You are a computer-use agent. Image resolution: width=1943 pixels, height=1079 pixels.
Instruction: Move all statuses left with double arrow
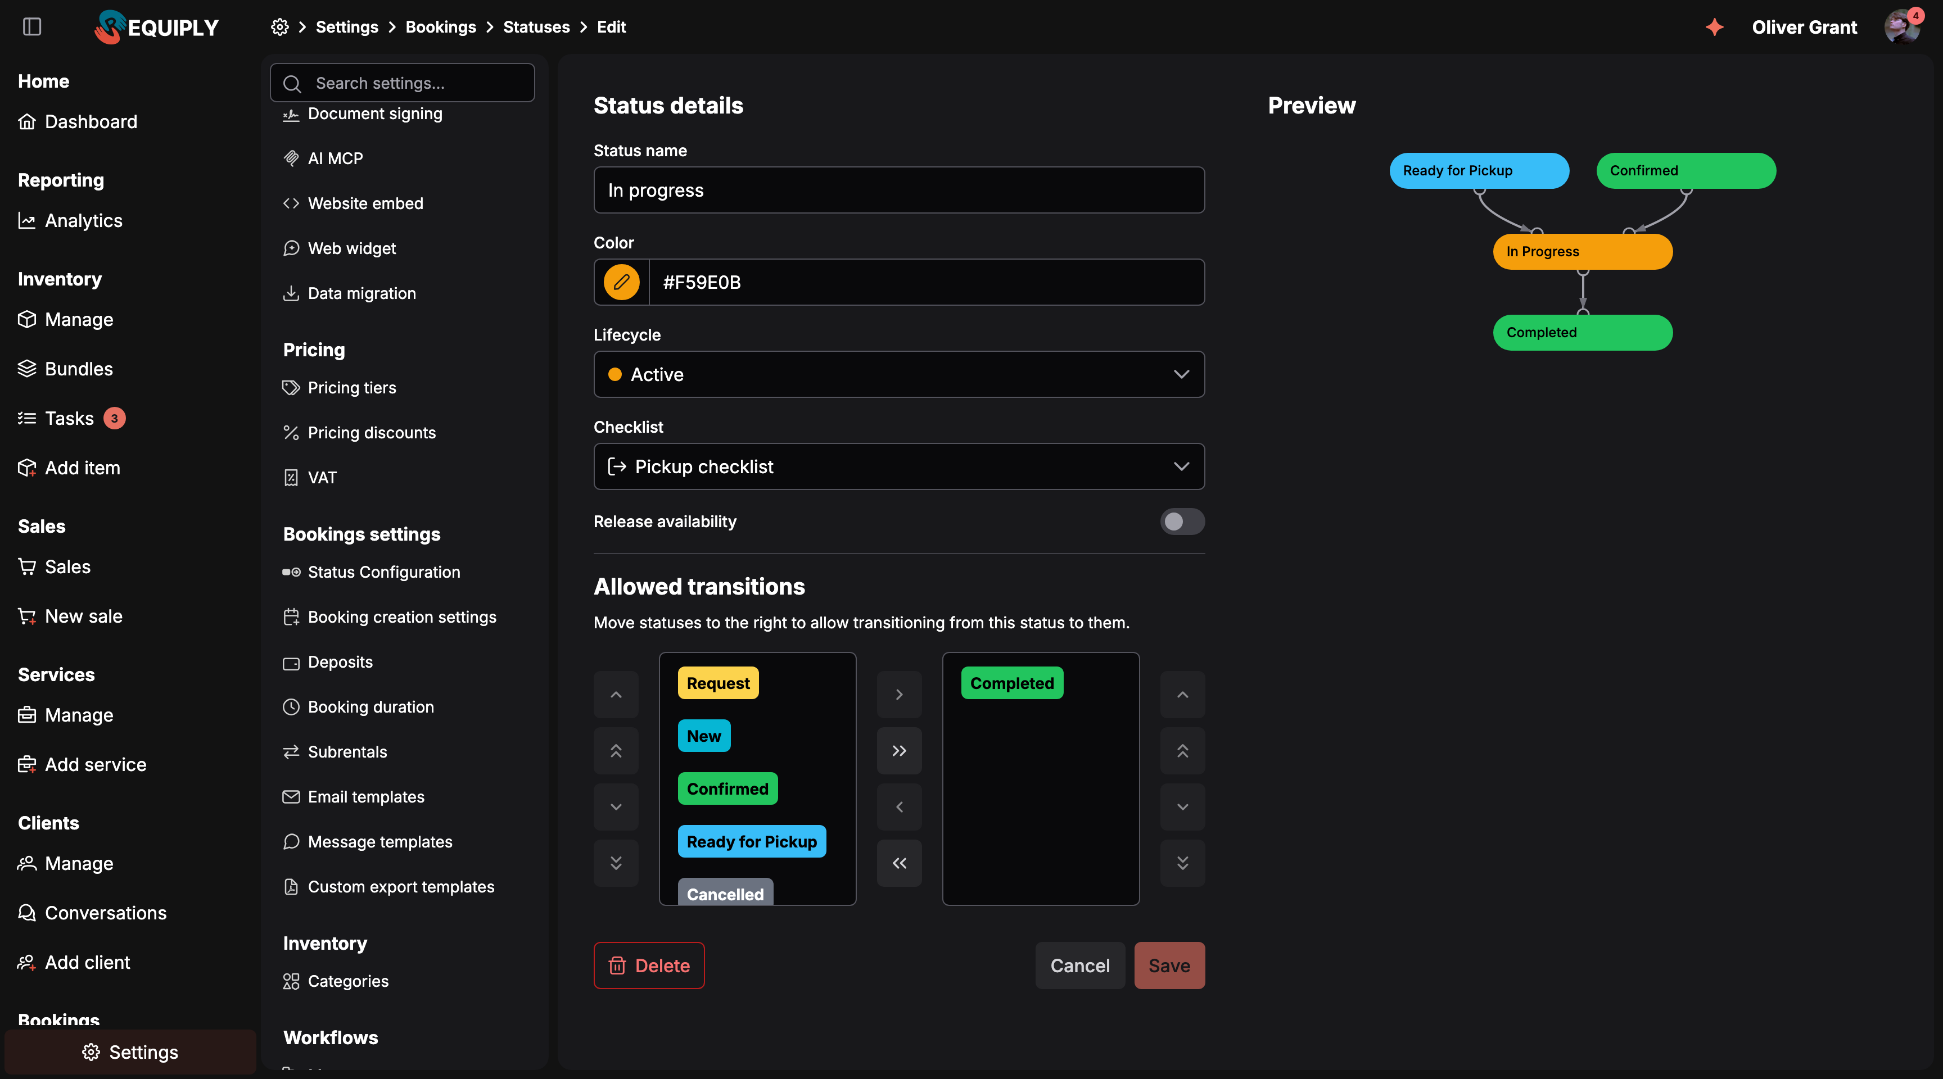point(899,863)
